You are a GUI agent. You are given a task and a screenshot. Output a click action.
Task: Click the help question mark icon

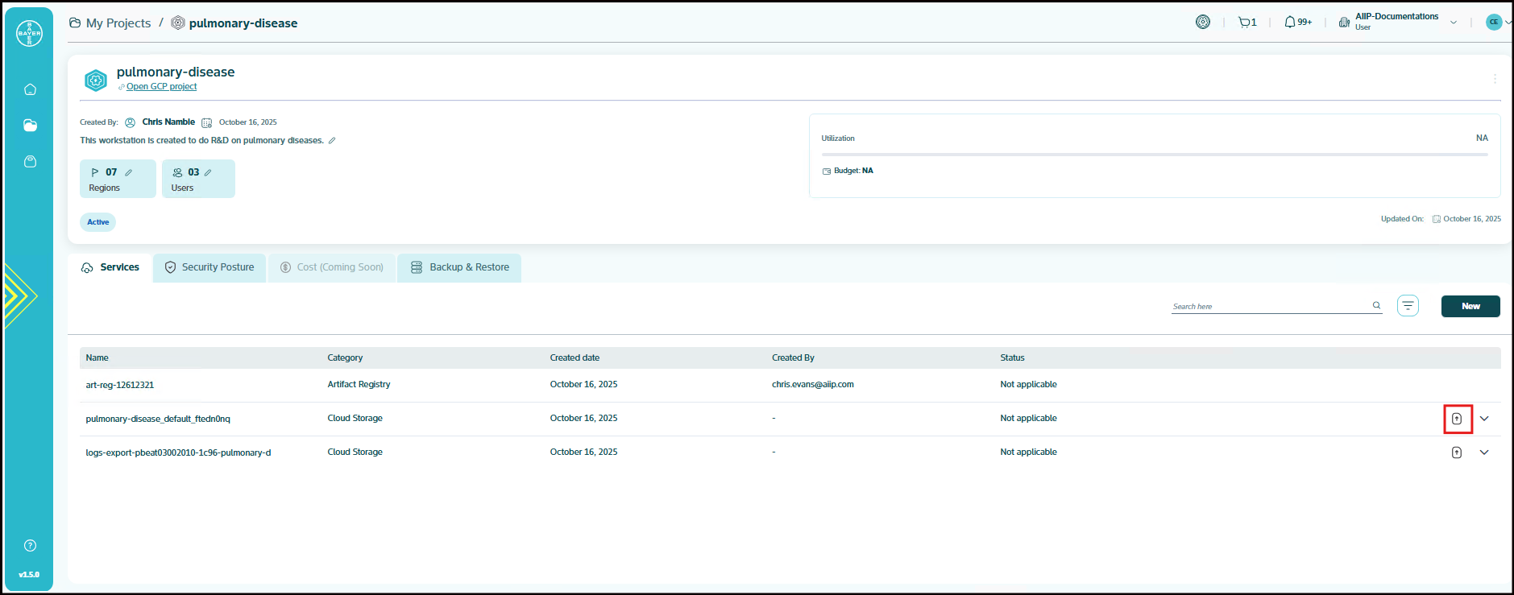click(30, 546)
